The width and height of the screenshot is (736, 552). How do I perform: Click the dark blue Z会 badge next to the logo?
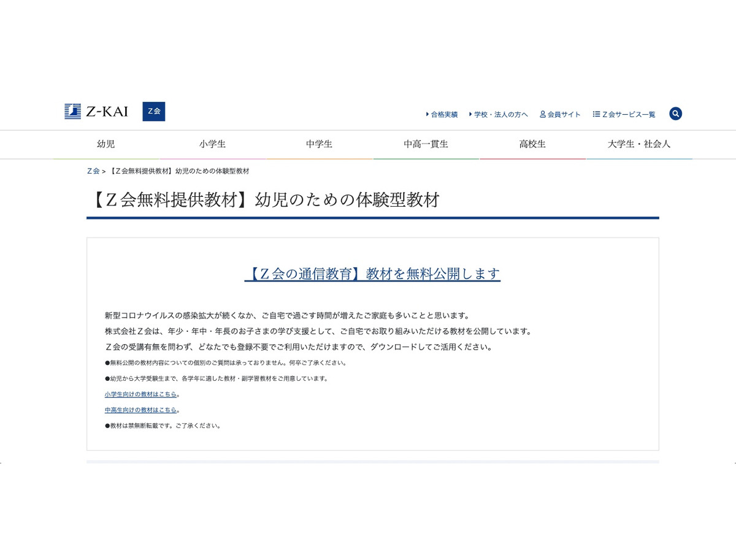[154, 112]
